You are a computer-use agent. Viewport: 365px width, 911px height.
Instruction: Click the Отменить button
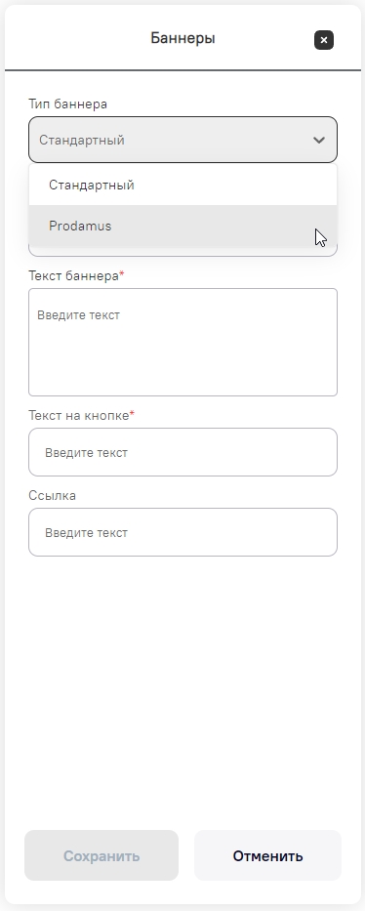(x=267, y=855)
